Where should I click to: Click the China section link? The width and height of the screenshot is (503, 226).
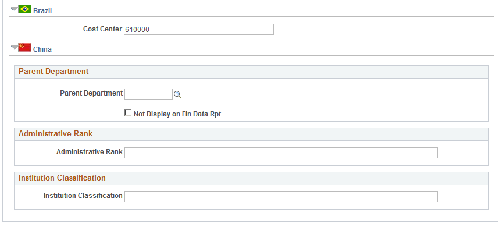click(42, 50)
